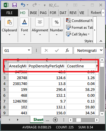Image resolution: width=106 pixels, height=131 pixels.
Task: Select cell with value 28748
Action: pos(18,78)
